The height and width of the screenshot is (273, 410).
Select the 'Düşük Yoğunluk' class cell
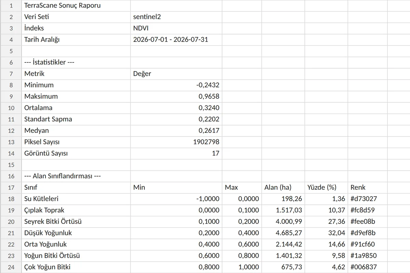tap(76, 233)
